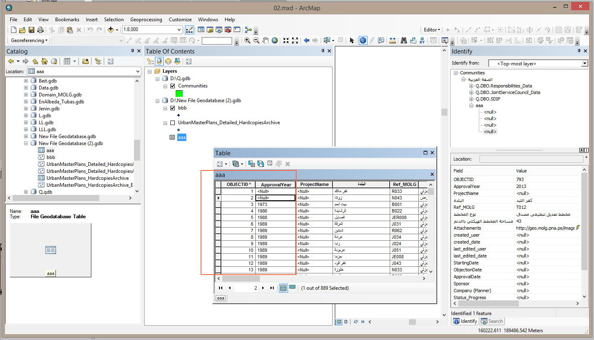The image size is (594, 340).
Task: Open a map document with the folder icon
Action: 22,30
